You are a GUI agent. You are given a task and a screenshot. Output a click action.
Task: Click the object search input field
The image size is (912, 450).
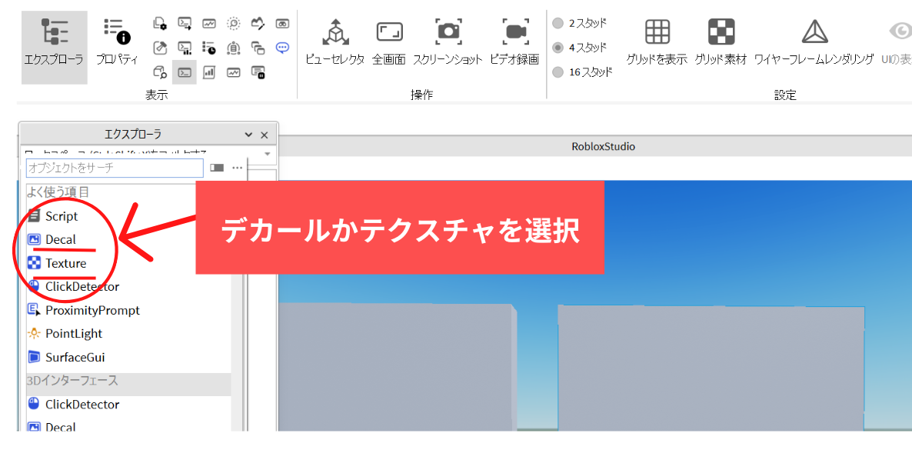(x=115, y=168)
